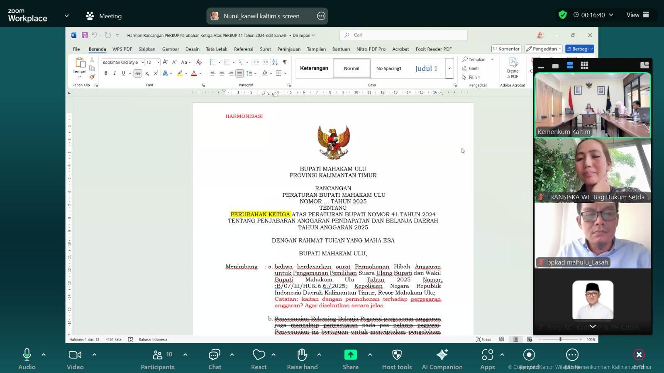
Task: Select the Kemenkum Kaltim video thumbnail
Action: tap(592, 105)
